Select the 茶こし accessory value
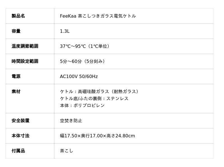Screen dimensions: 224x167 click(x=66, y=151)
